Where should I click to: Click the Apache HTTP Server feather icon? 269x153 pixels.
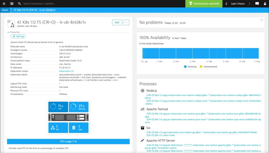pos(142,140)
